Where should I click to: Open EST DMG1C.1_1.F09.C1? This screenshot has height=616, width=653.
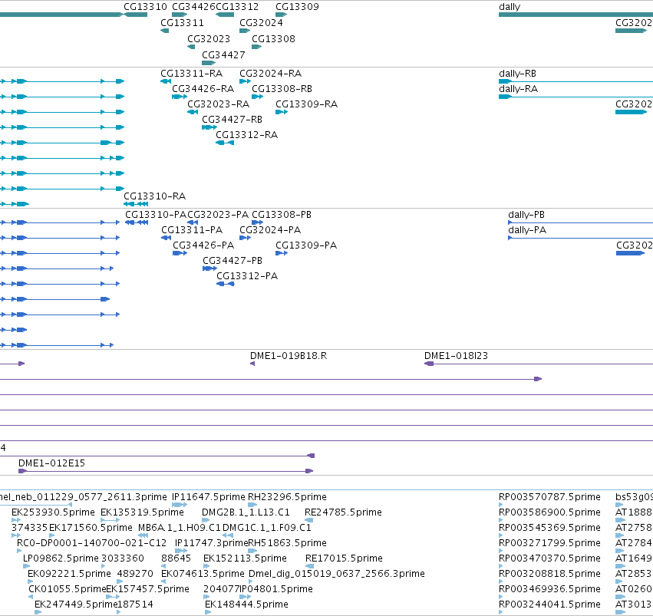point(266,529)
